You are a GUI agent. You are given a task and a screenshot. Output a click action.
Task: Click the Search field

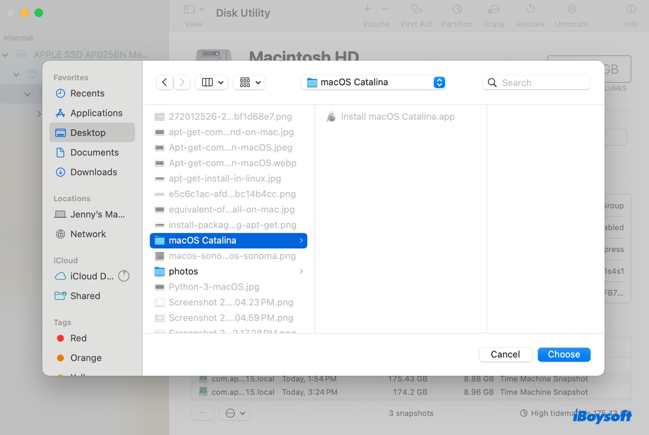pyautogui.click(x=536, y=82)
